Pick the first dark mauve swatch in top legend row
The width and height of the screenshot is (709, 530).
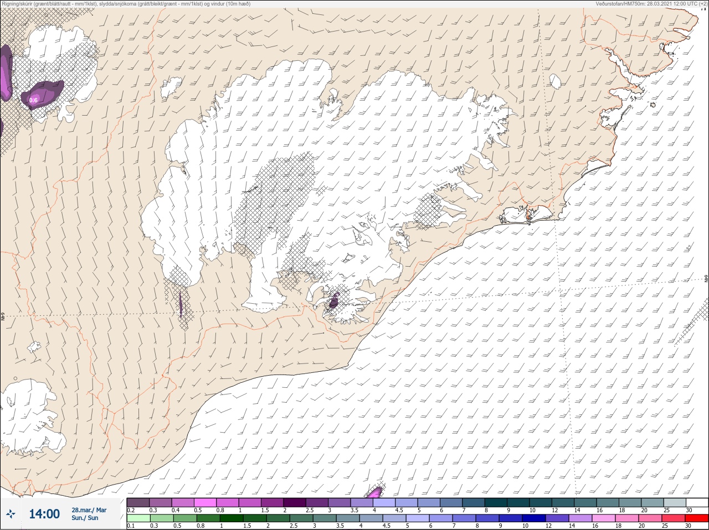138,502
